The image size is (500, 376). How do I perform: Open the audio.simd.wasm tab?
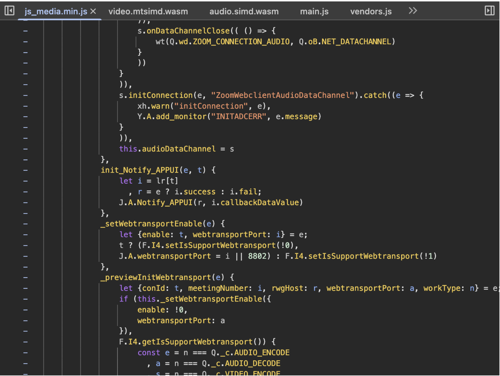(244, 11)
